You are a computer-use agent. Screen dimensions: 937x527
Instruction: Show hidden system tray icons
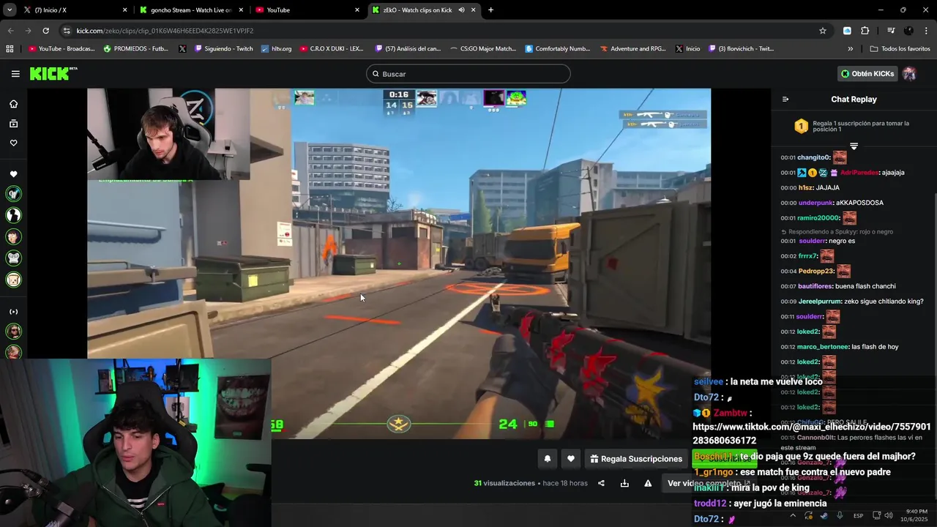point(793,515)
